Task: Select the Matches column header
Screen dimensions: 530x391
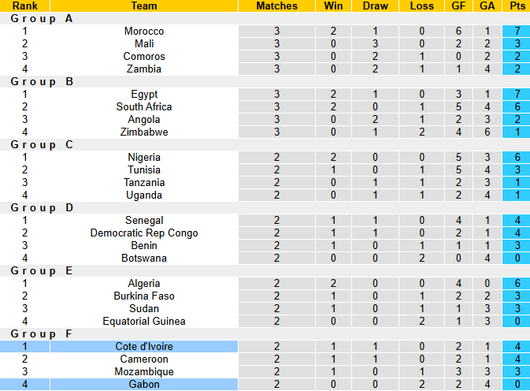Action: click(x=277, y=6)
